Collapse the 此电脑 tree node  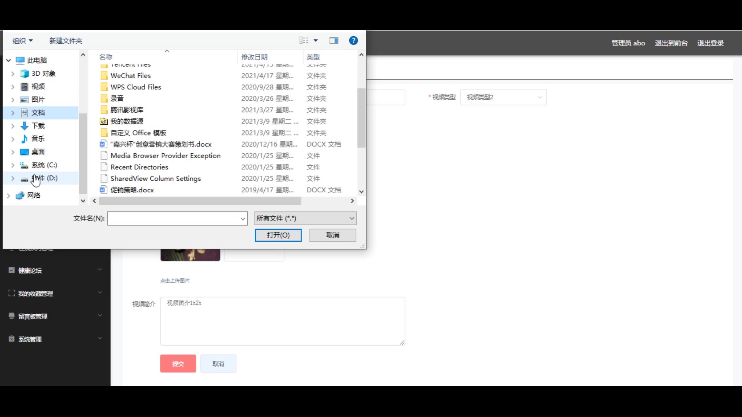point(8,61)
